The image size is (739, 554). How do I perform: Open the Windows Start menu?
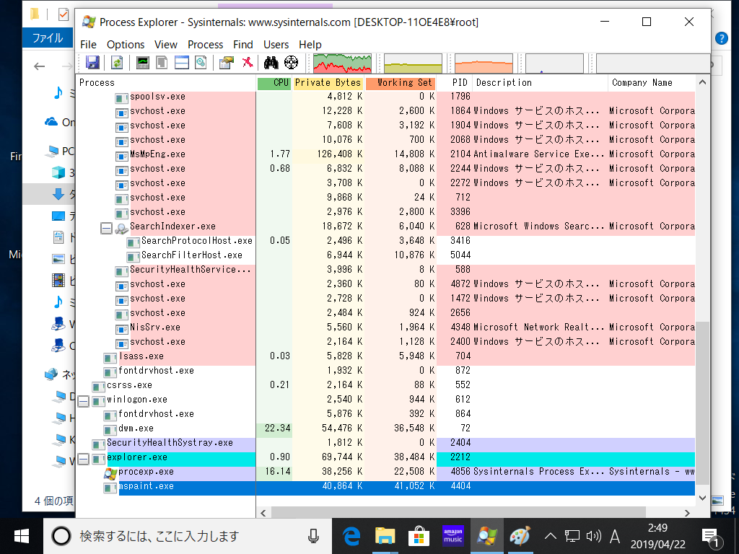21,536
